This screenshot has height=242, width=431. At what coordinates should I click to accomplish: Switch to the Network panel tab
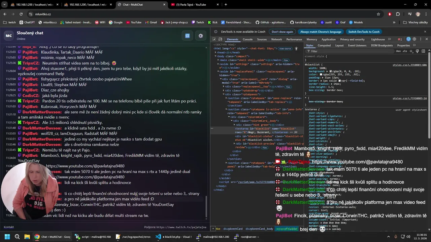pos(276,39)
